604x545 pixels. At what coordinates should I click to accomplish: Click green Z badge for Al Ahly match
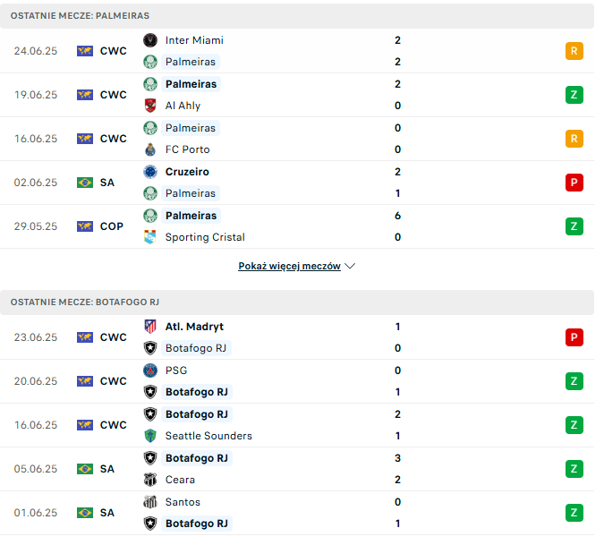[x=574, y=95]
